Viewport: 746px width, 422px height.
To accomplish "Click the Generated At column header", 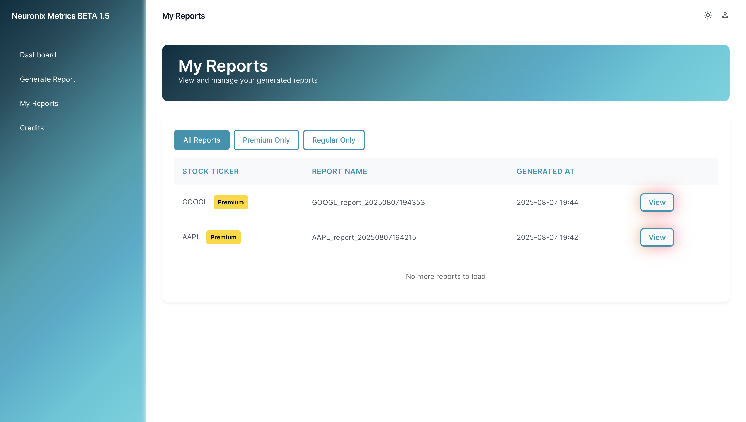I will click(545, 171).
